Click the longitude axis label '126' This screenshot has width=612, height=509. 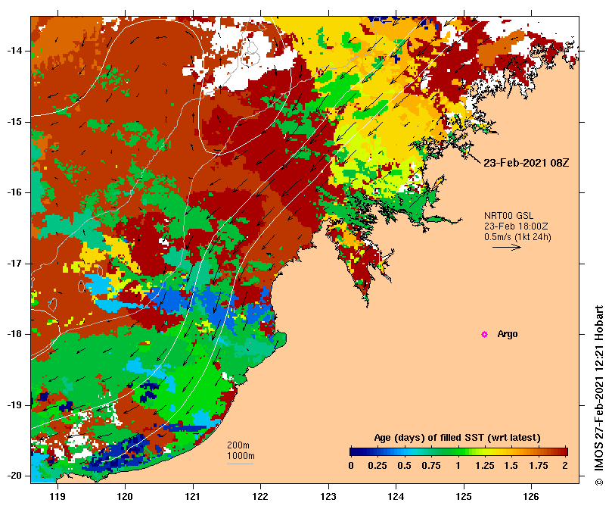[531, 497]
